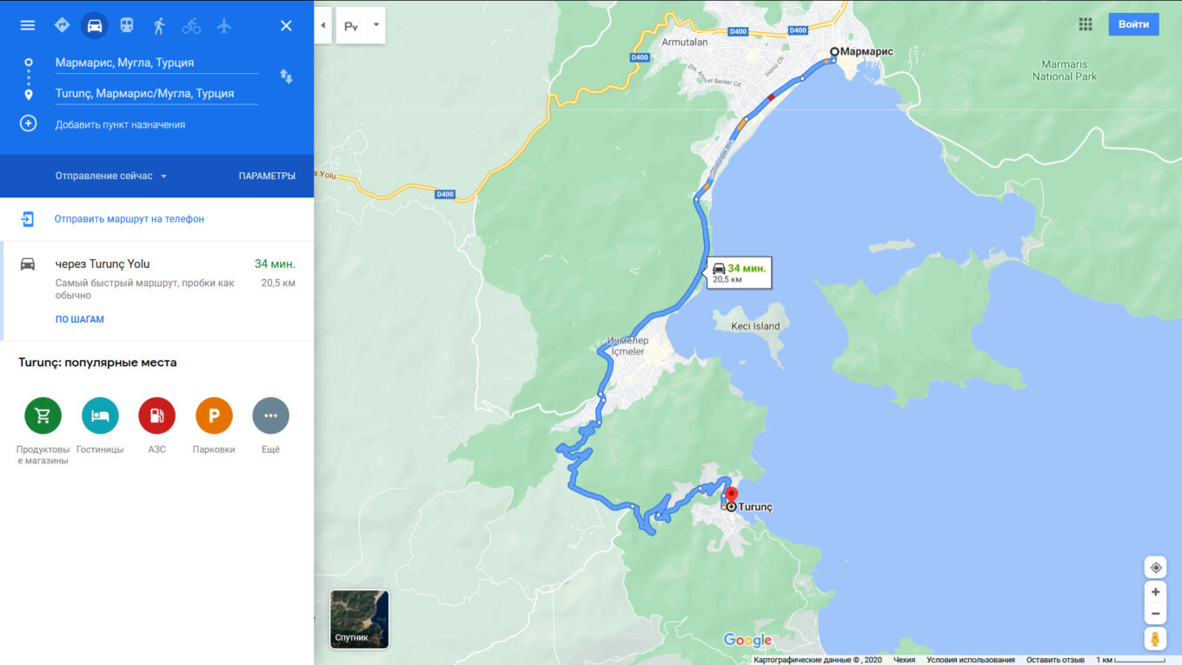Toggle the Спутник satellite view thumbnail
The height and width of the screenshot is (665, 1182).
pos(360,619)
